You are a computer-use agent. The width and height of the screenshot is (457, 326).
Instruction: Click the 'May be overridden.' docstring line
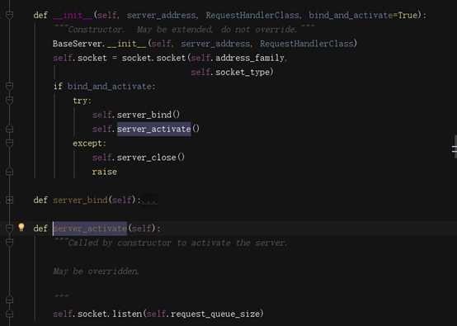pos(96,272)
